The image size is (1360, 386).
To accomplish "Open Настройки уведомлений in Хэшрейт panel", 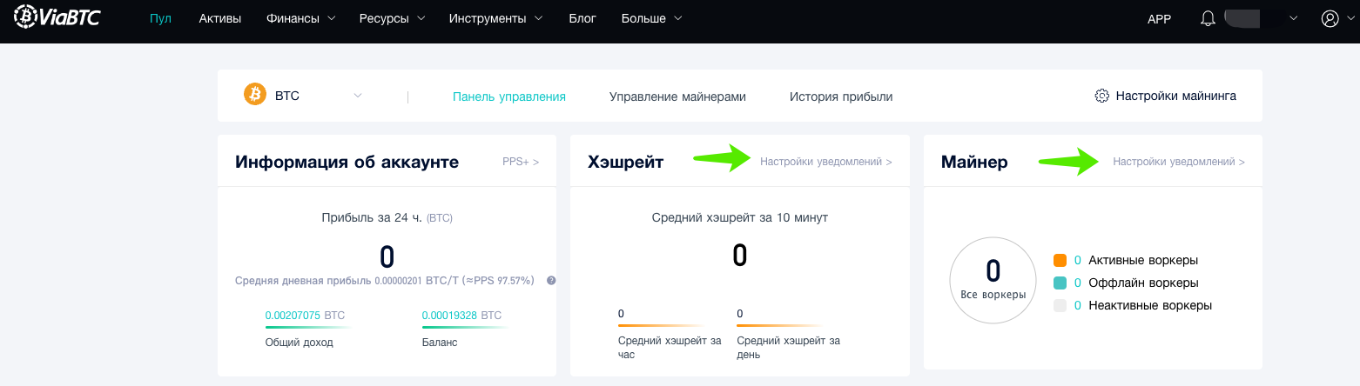I will pyautogui.click(x=825, y=162).
